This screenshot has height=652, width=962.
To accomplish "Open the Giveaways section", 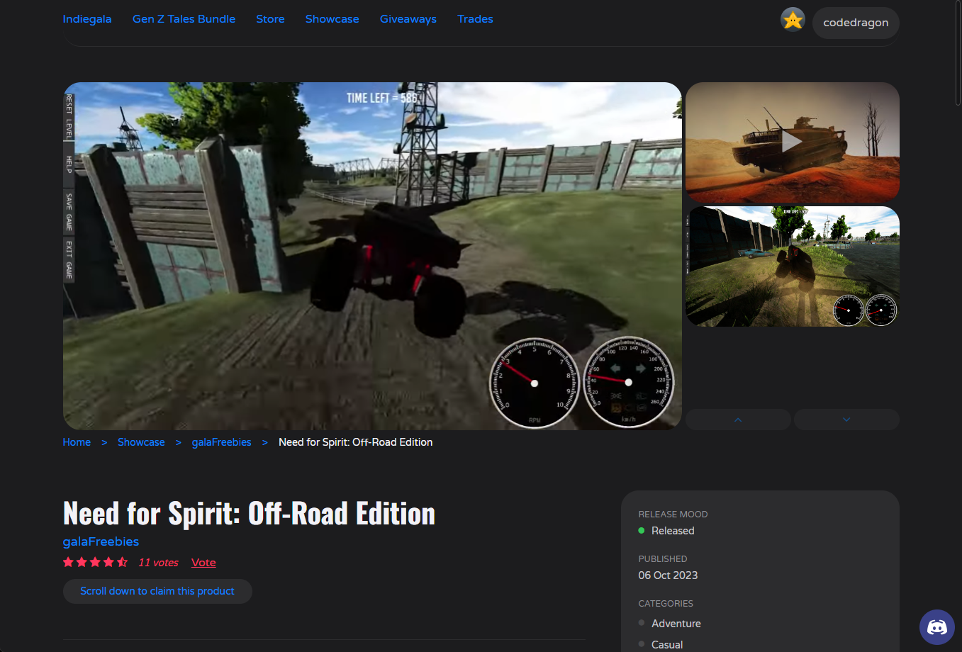I will [408, 19].
